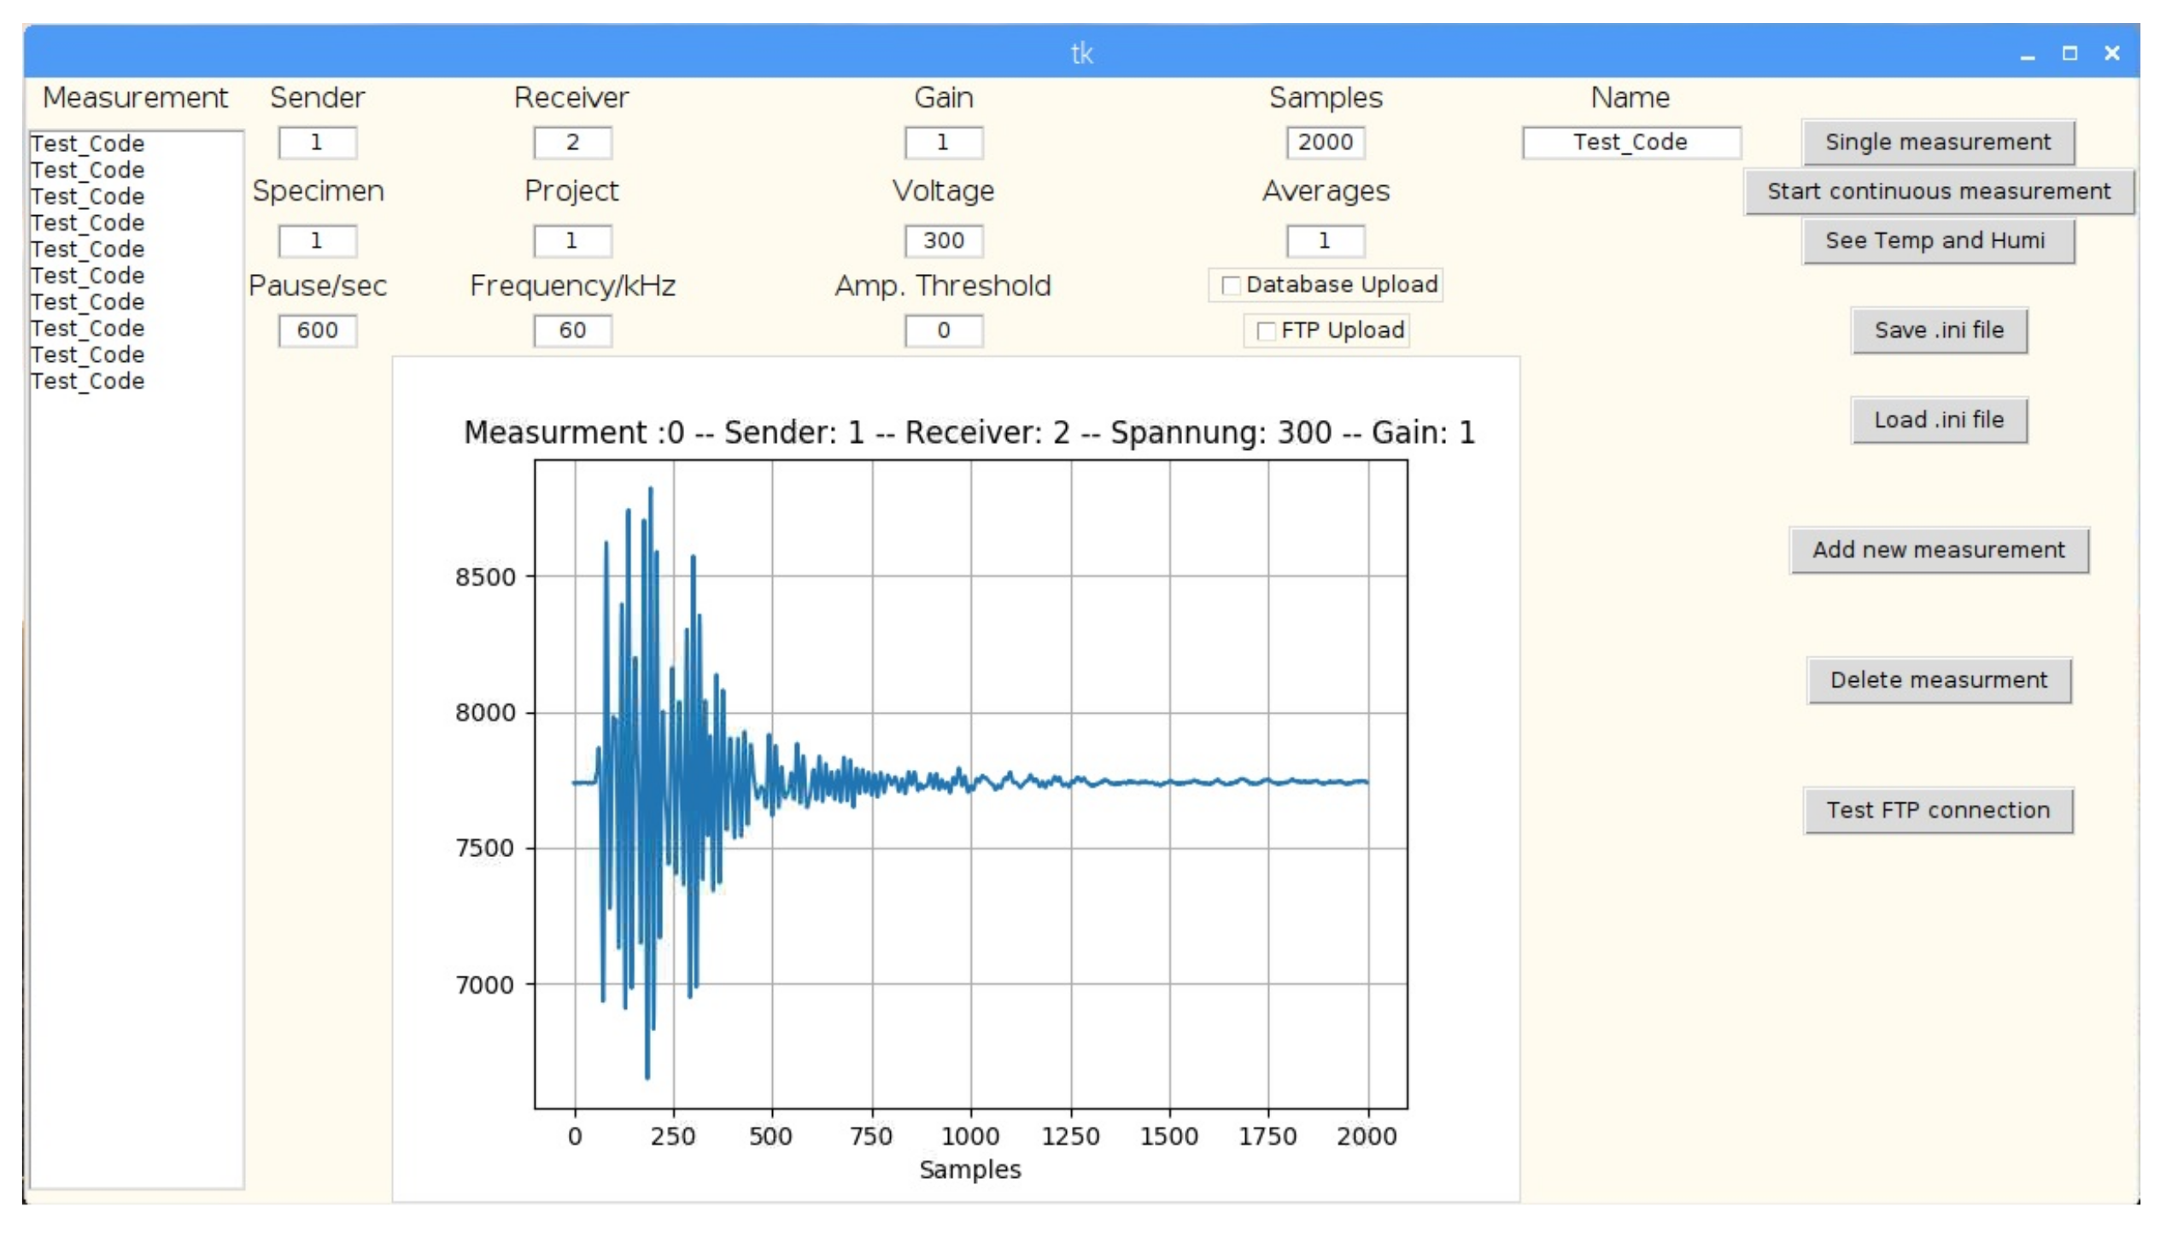
Task: Click the Samples field showing 2000
Action: [x=1325, y=143]
